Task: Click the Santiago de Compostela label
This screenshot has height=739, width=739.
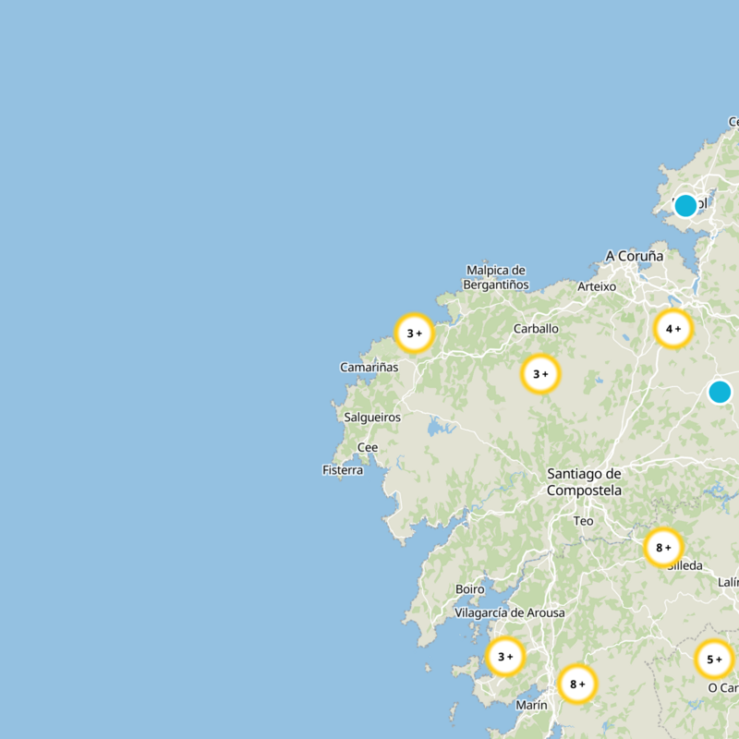Action: coord(584,482)
